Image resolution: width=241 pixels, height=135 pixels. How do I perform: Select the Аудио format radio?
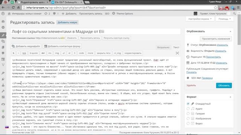188,109
